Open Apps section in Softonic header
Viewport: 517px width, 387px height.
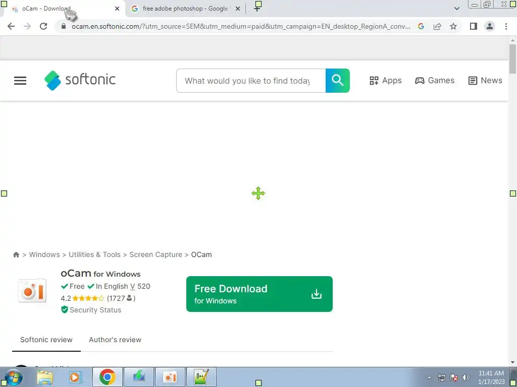coord(385,81)
